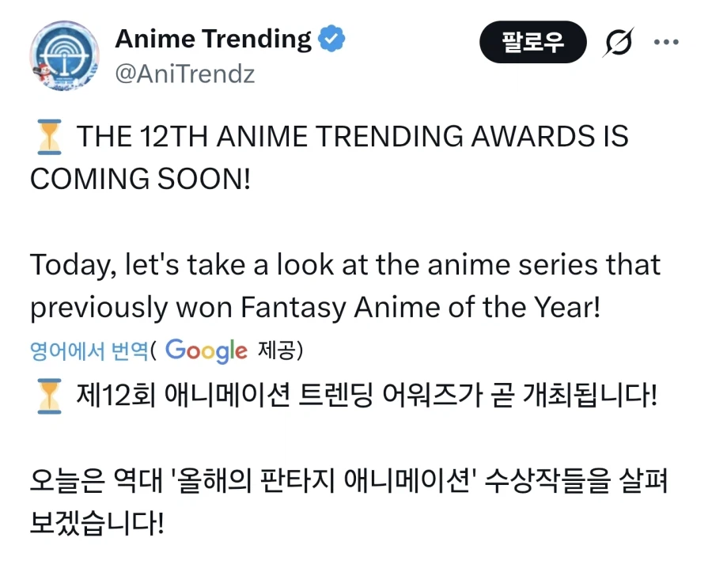Click the "Today, let's take a look" line

point(345,265)
